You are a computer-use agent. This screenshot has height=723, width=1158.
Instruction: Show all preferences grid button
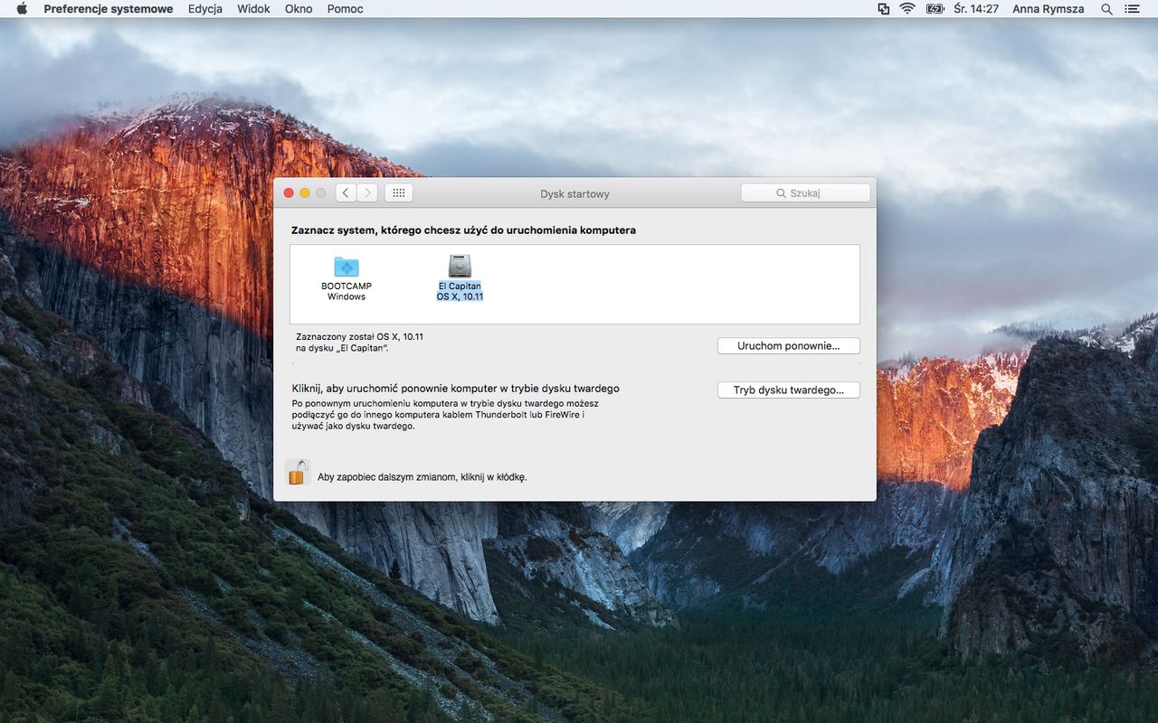tap(399, 192)
